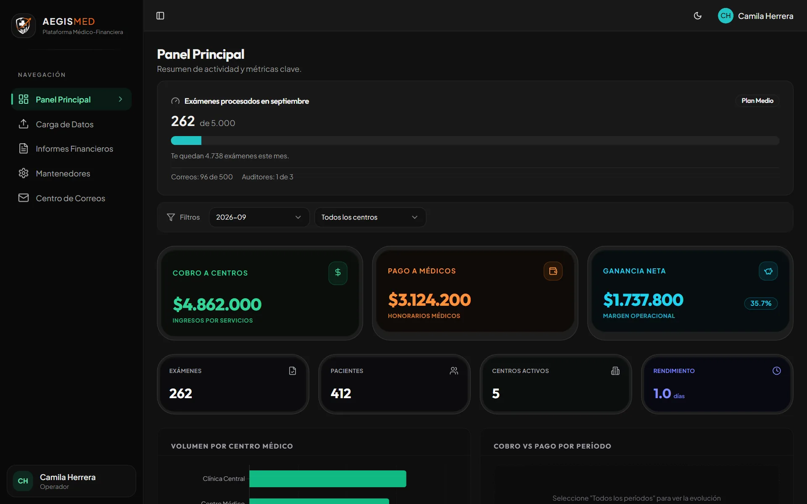Click the users icon in Pacientes card
807x504 pixels.
454,371
